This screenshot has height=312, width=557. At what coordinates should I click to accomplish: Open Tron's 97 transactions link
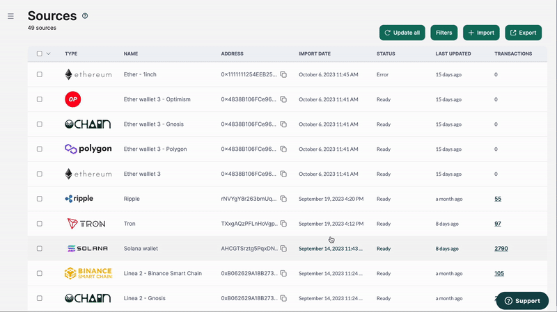tap(498, 223)
